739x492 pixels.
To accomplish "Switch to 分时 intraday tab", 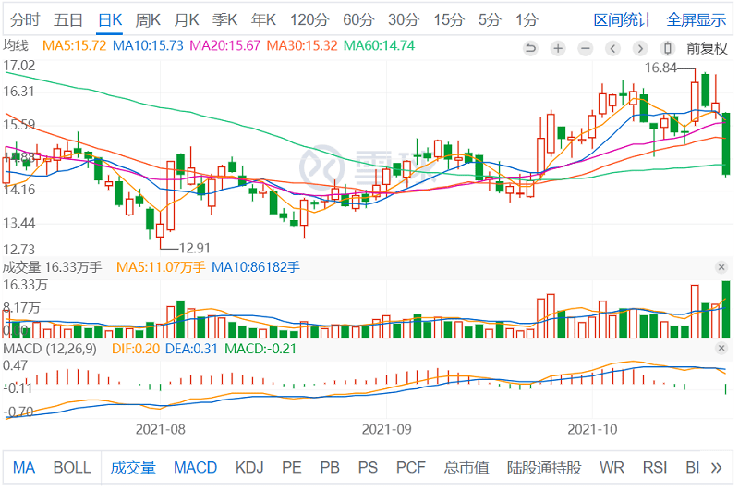I will coord(26,19).
